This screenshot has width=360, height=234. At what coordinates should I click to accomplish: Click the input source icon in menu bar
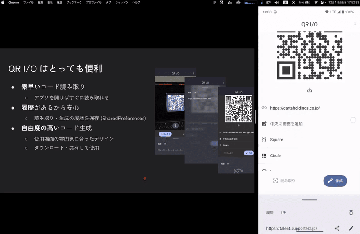pyautogui.click(x=285, y=3)
